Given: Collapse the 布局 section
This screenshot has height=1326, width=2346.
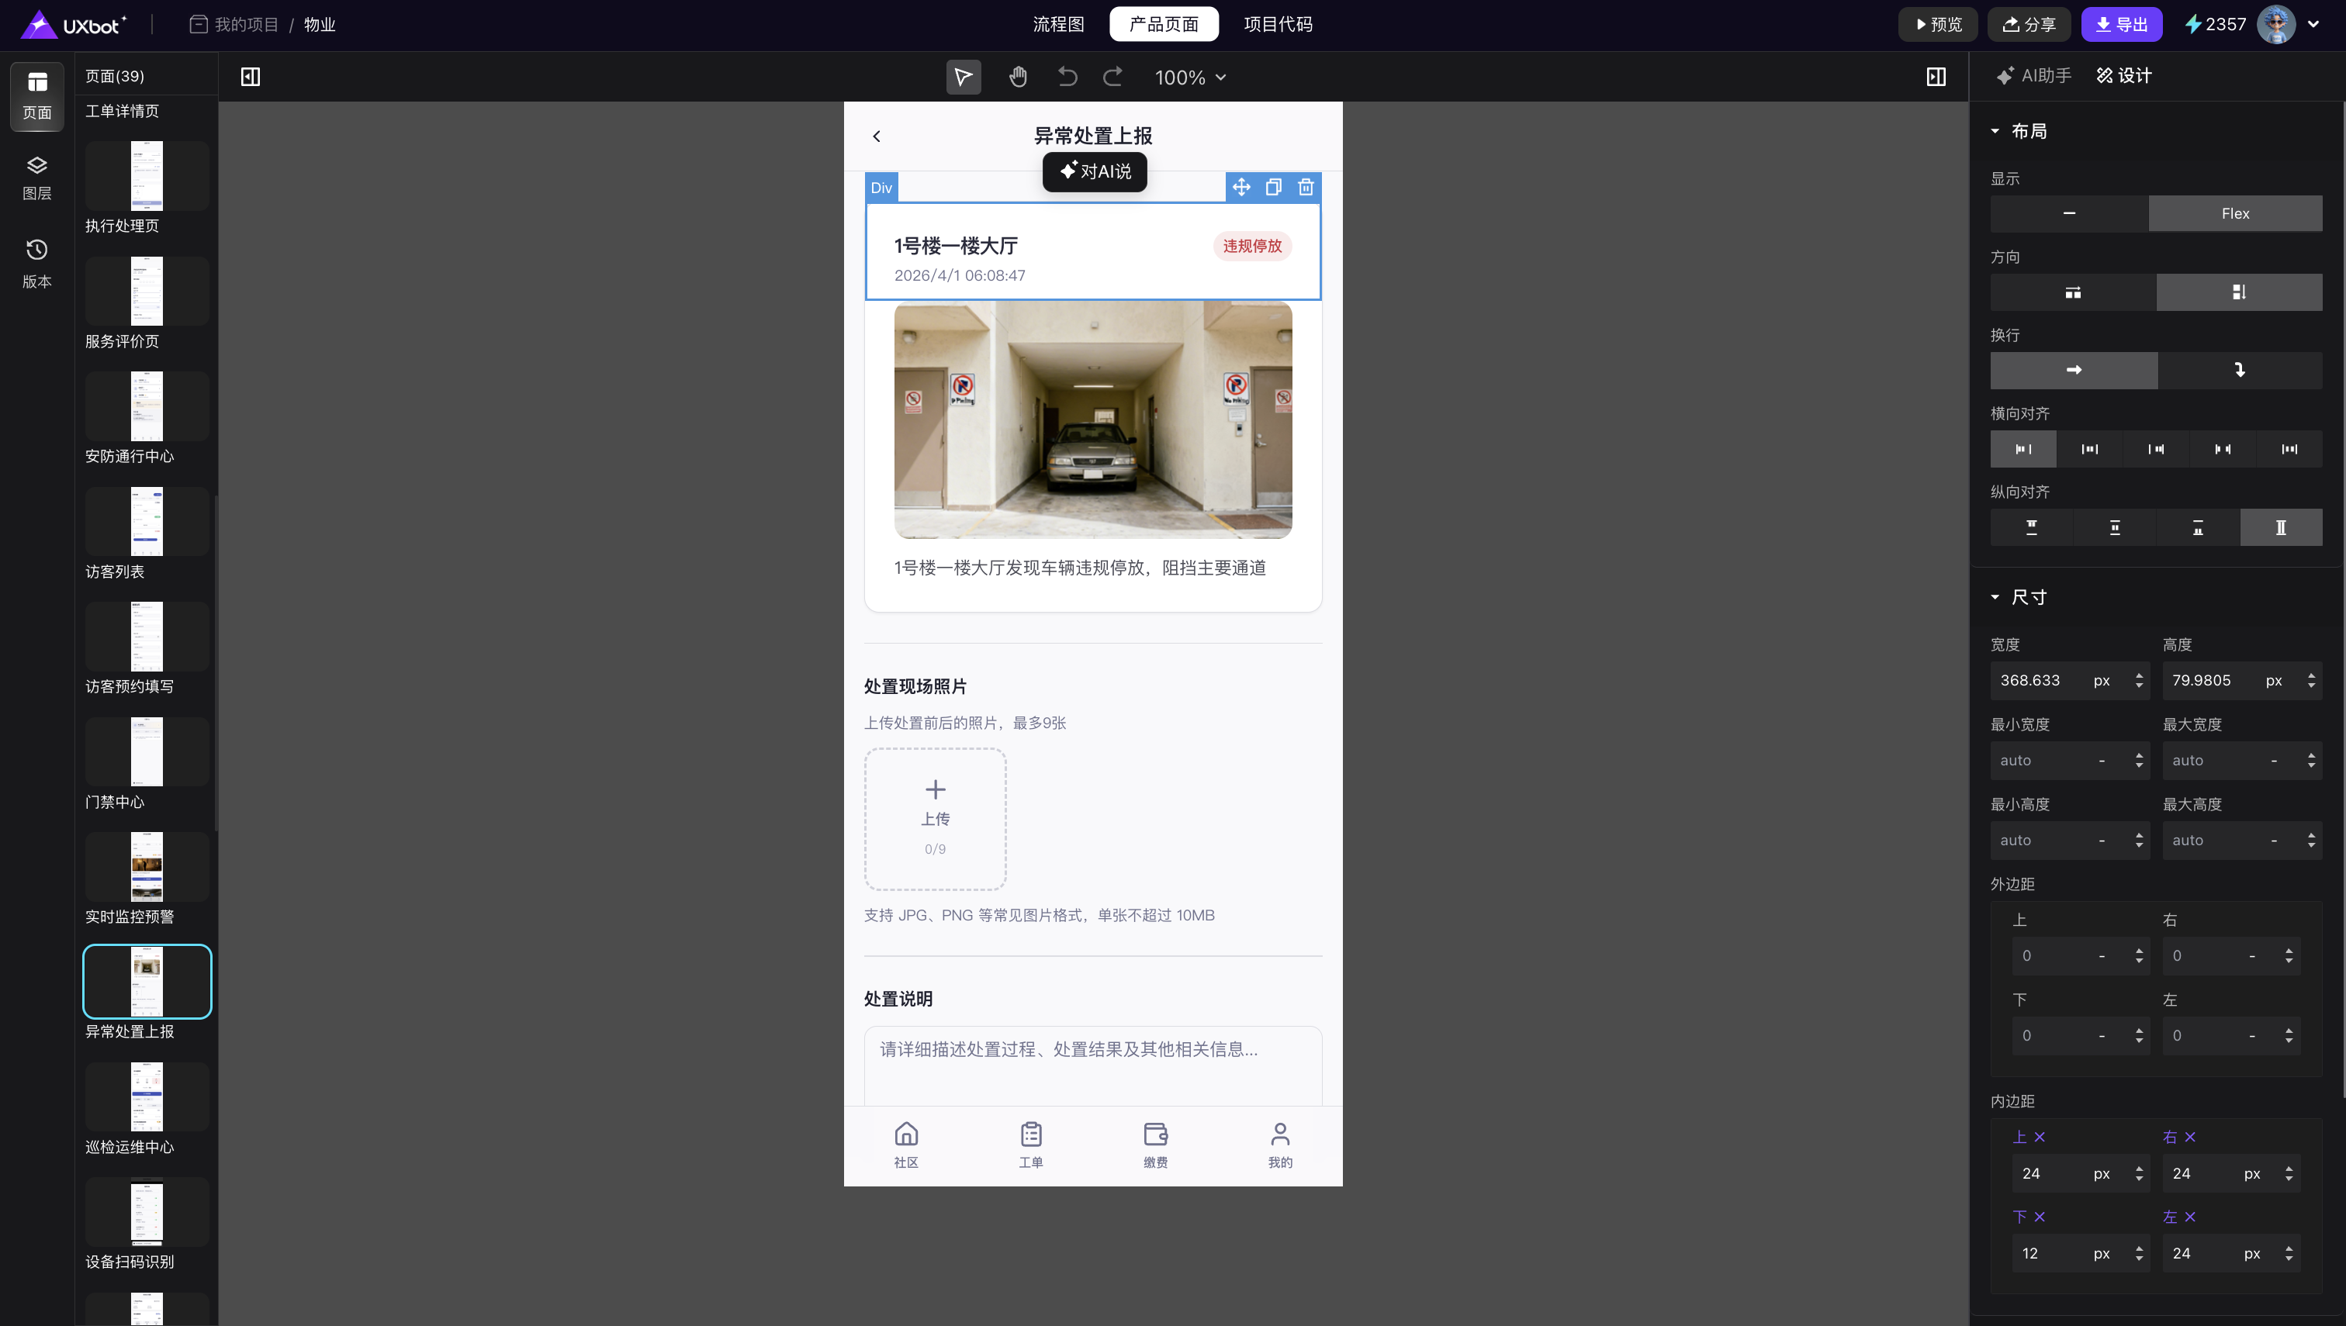Looking at the screenshot, I should [1995, 131].
